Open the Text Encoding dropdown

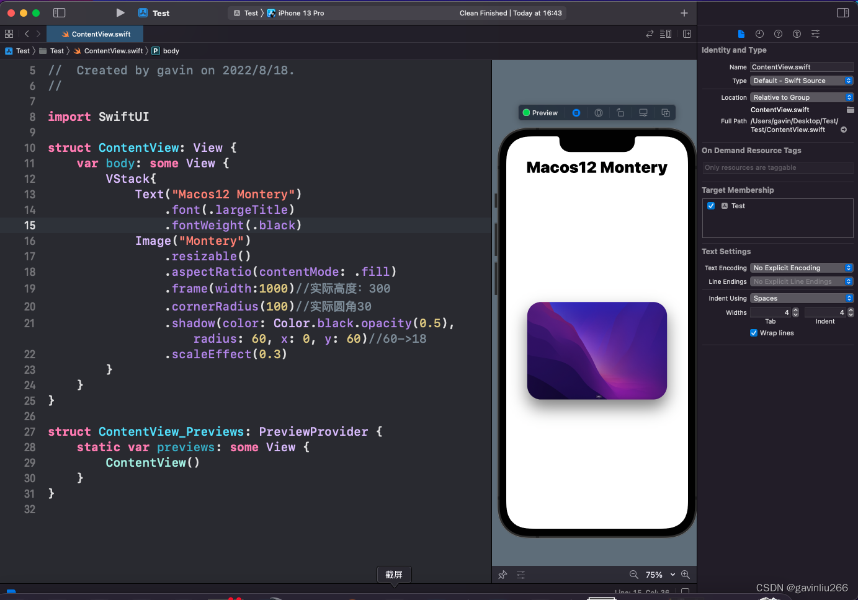click(x=802, y=268)
